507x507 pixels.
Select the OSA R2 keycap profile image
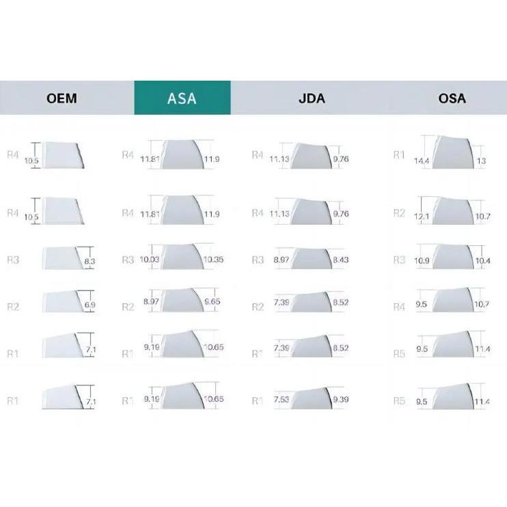point(450,211)
